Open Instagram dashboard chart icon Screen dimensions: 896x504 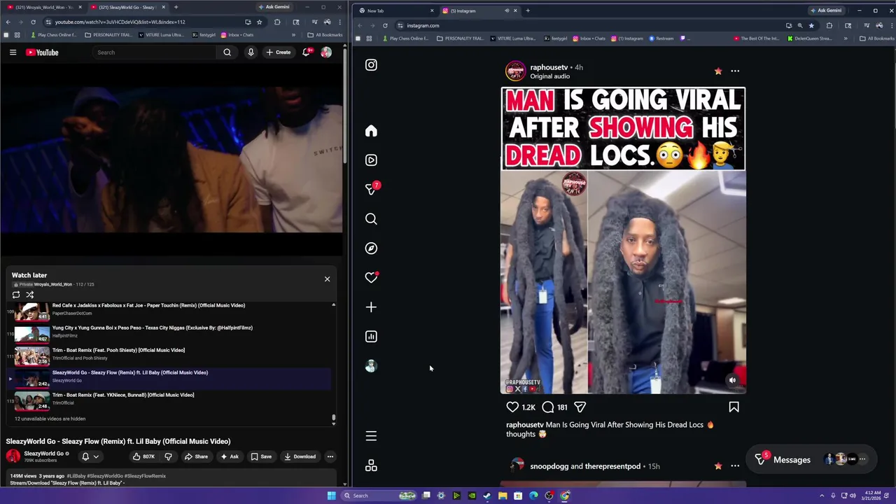[x=371, y=337]
